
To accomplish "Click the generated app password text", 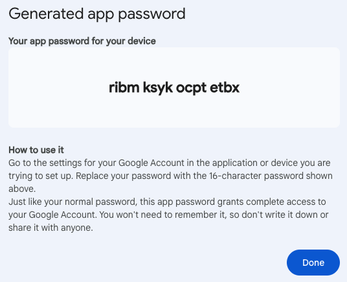I will (174, 88).
